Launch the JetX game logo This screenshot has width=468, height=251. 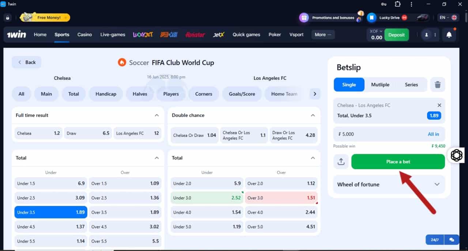click(219, 35)
